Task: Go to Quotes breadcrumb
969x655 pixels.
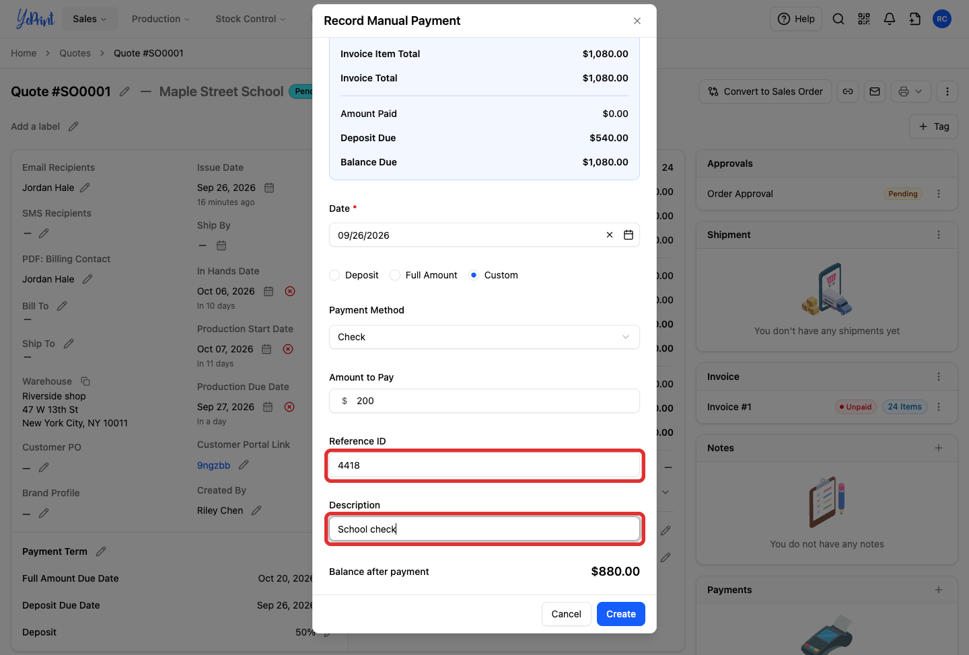Action: point(75,53)
